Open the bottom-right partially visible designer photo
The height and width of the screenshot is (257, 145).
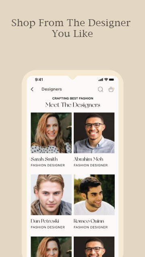tap(94, 247)
